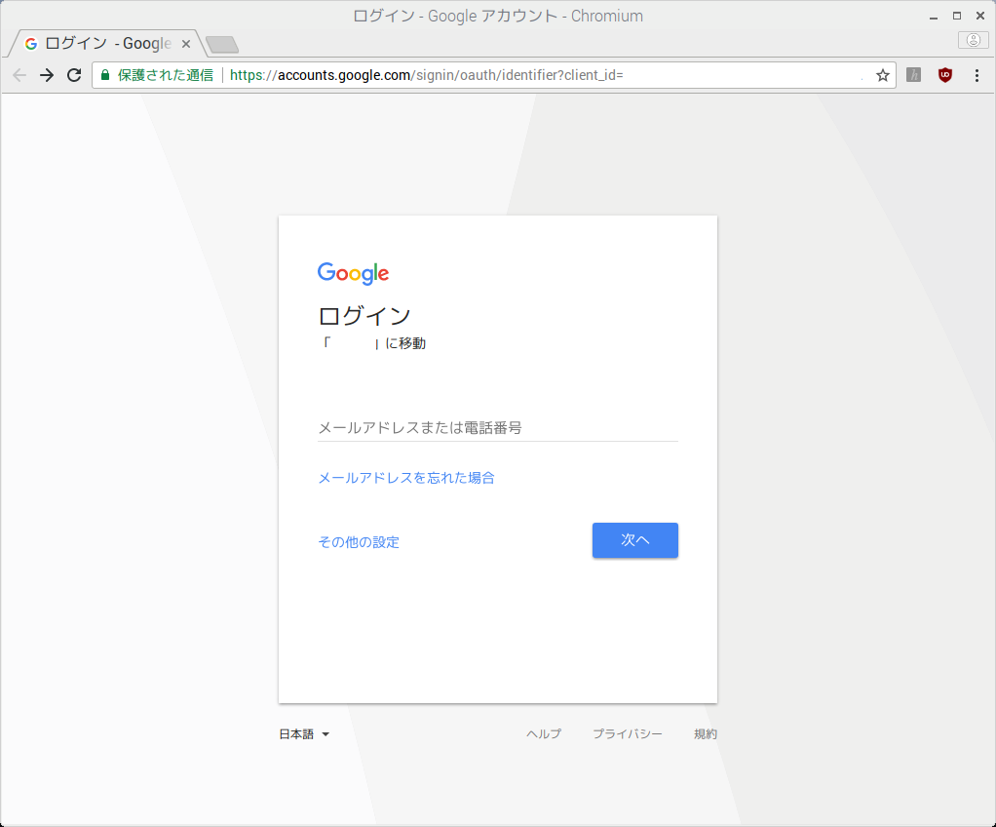Minimize the Chromium window
Viewport: 996px width, 827px height.
pyautogui.click(x=933, y=16)
